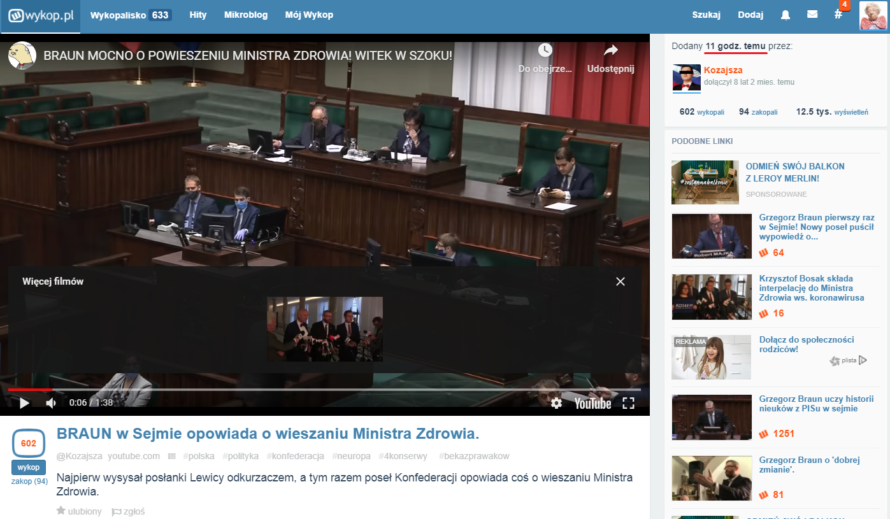Seek on the video progress bar
Screen dimensions: 890x519
tap(324, 389)
